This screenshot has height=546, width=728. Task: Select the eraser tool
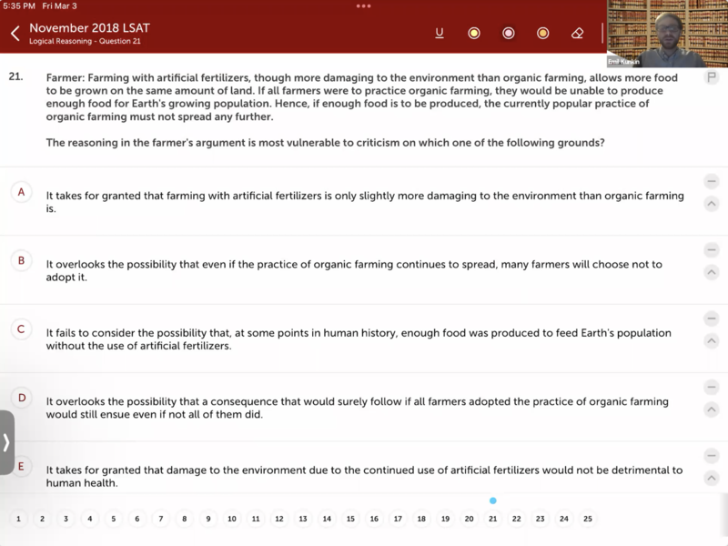tap(577, 34)
